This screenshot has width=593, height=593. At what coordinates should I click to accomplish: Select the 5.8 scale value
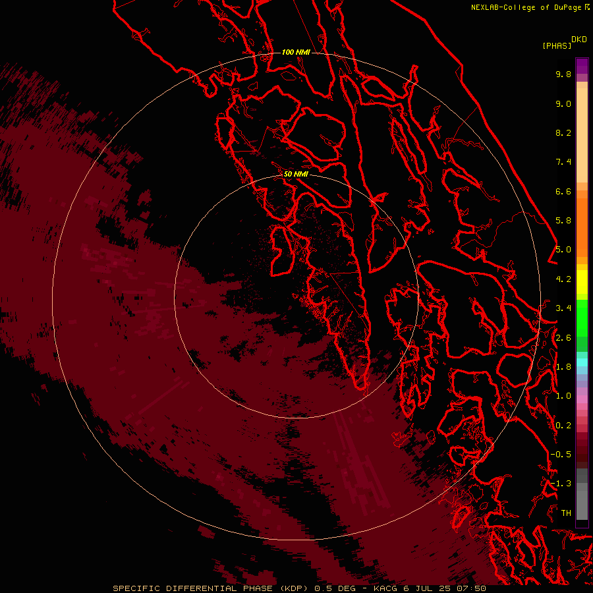[x=563, y=221]
